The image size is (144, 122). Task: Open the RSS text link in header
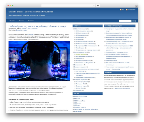[123, 10]
